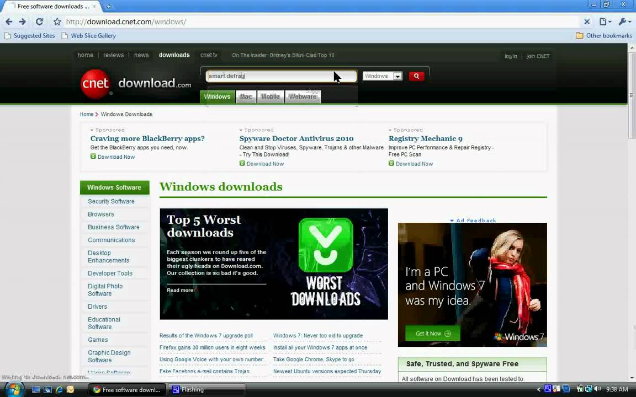Go to the news nav item
Viewport: 636px width, 397px height.
point(141,55)
